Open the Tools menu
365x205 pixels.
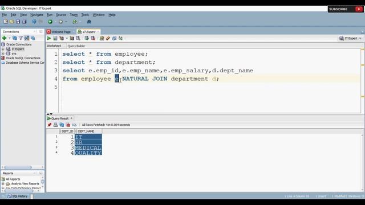(85, 15)
